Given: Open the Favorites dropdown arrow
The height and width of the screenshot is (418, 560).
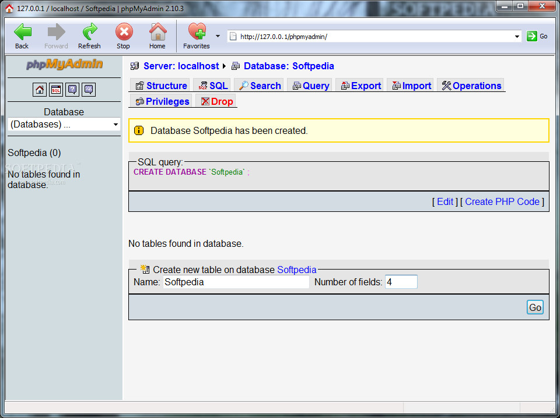Looking at the screenshot, I should [218, 36].
